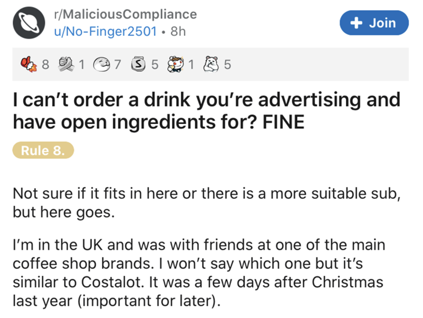Click the grey awards bar background
The width and height of the screenshot is (423, 318).
pos(317,66)
